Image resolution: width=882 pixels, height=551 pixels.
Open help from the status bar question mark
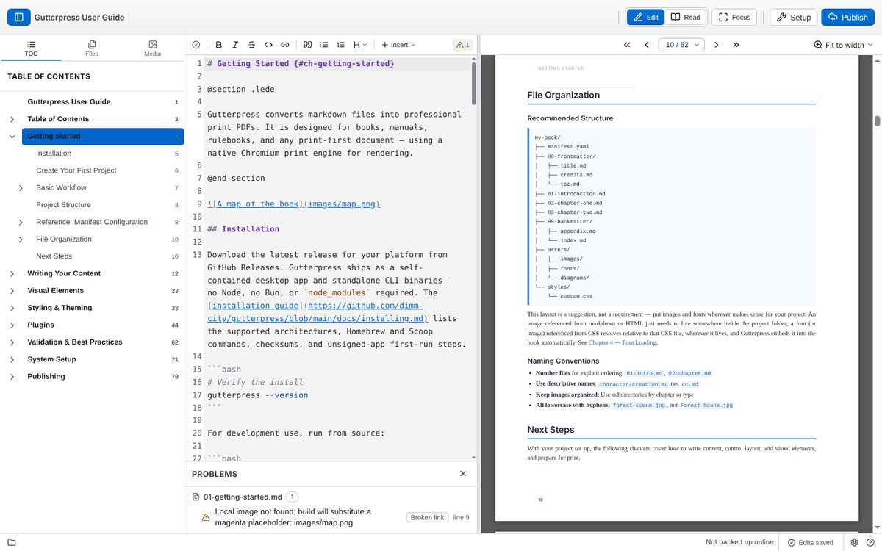pos(870,542)
